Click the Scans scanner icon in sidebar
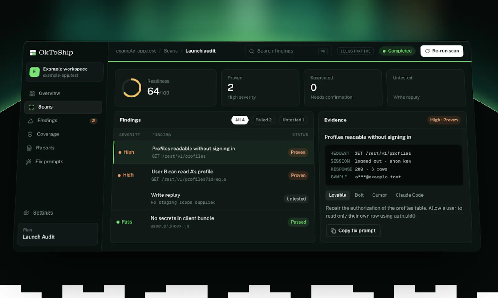This screenshot has width=498, height=298. point(31,107)
